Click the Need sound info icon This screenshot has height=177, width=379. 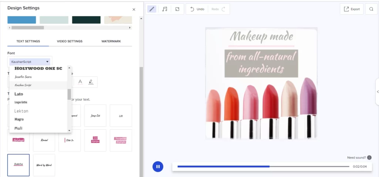[x=369, y=158]
